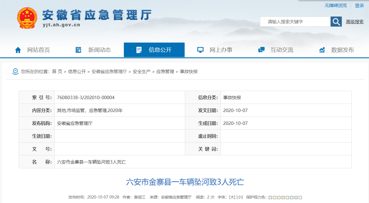The image size is (369, 203).
Task: Click the monitor icon beside 网上办事
Action: 200,50
